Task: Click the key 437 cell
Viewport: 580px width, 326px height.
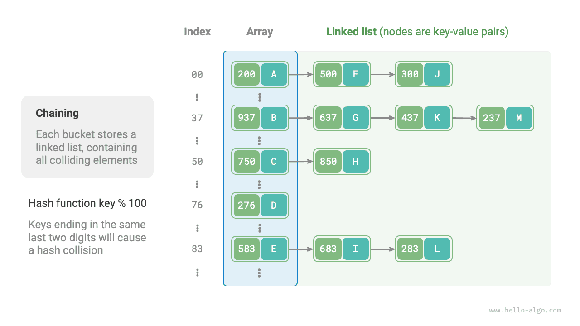Action: 410,118
